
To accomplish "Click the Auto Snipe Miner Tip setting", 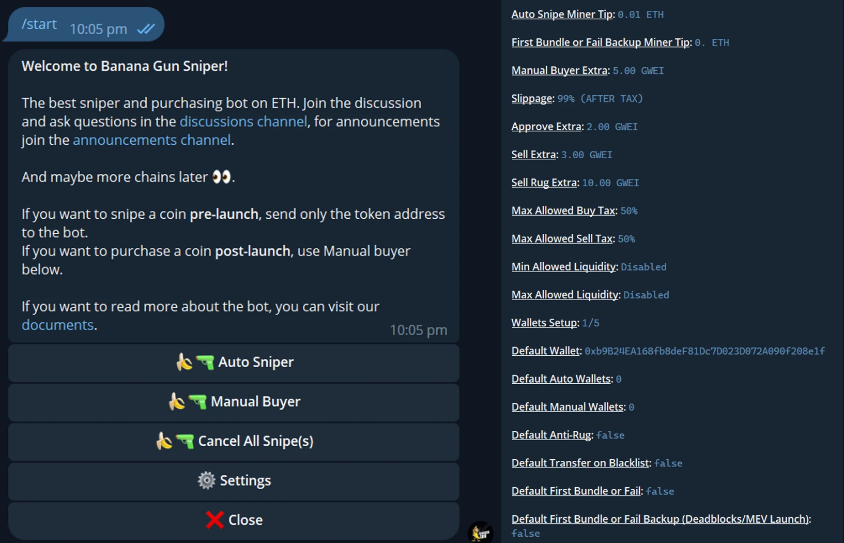I will [562, 14].
